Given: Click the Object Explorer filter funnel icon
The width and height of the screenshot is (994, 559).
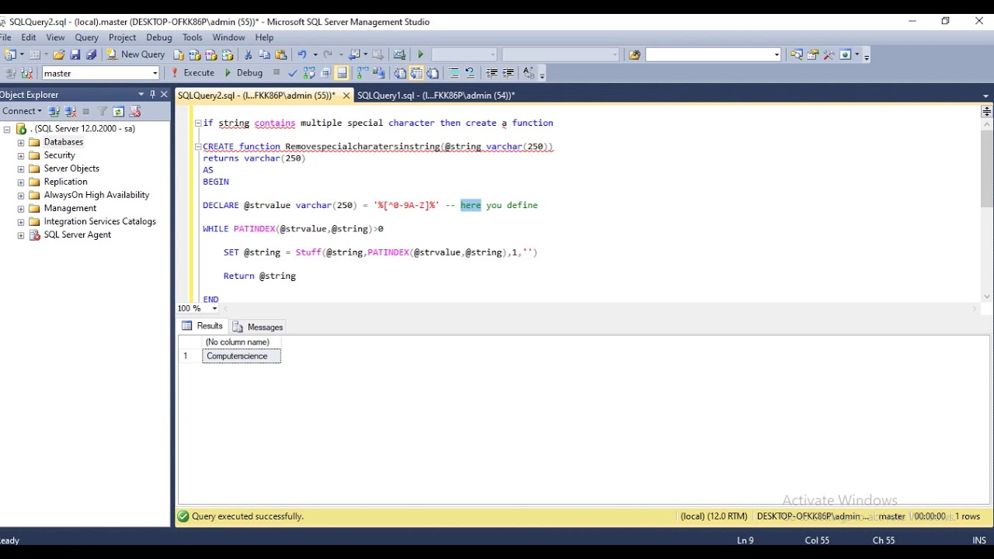Looking at the screenshot, I should tap(103, 112).
